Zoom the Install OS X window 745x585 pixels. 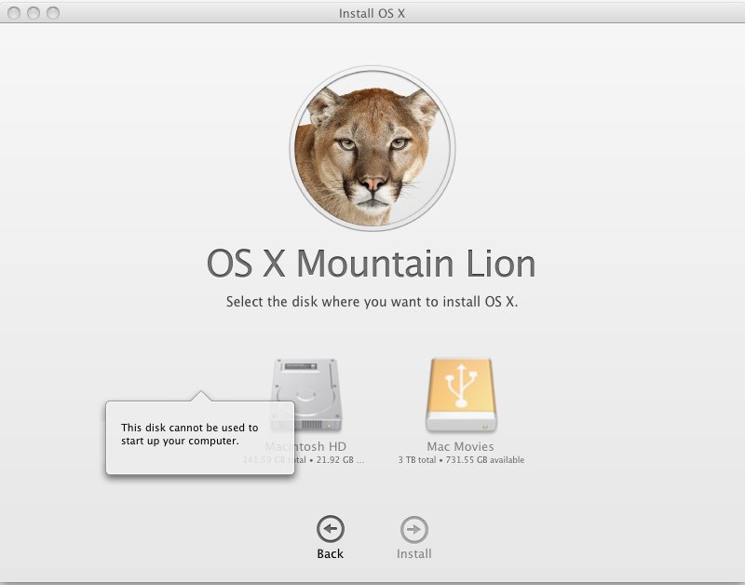coord(53,13)
